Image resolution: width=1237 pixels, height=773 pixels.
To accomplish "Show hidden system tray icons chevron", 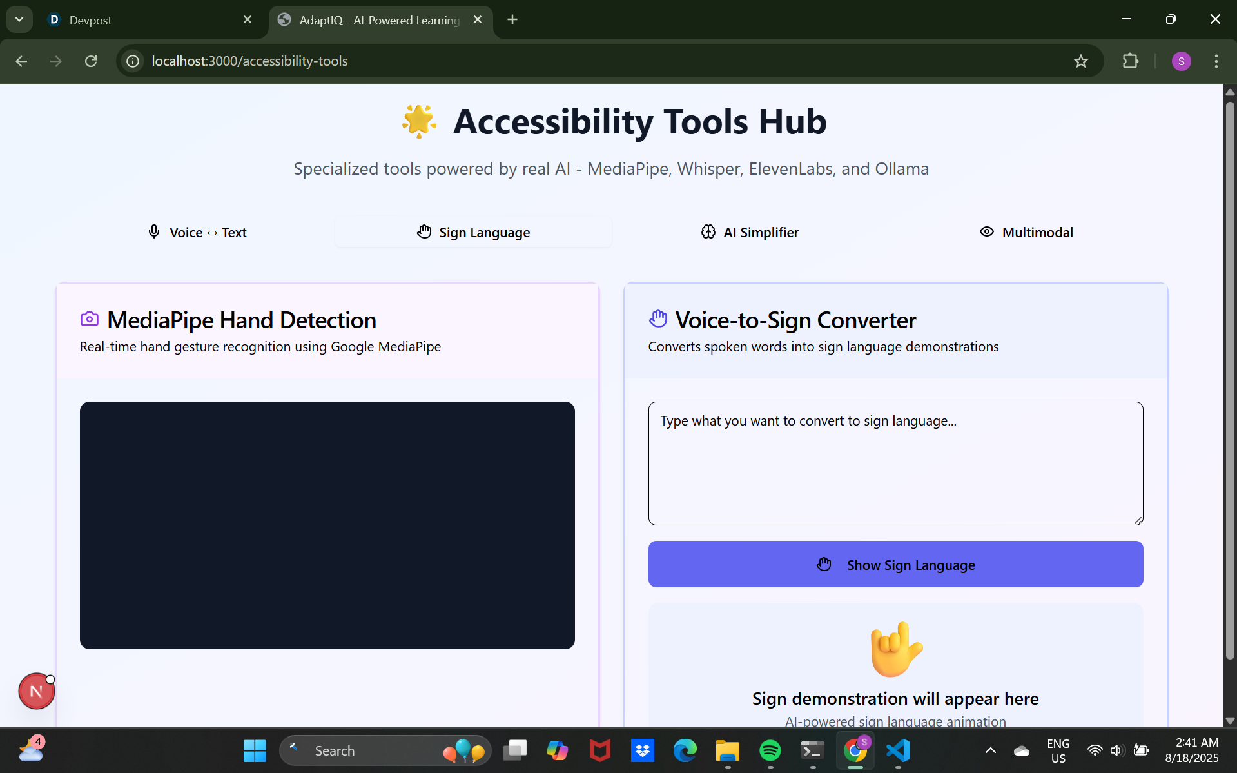I will tap(991, 750).
